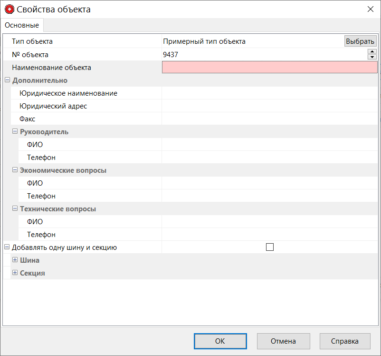Expand the Секция node

(x=15, y=273)
